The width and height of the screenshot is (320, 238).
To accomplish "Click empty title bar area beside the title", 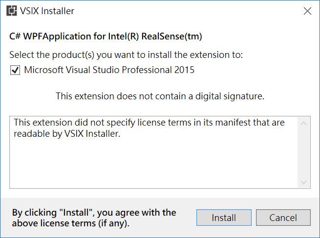I will coord(186,11).
